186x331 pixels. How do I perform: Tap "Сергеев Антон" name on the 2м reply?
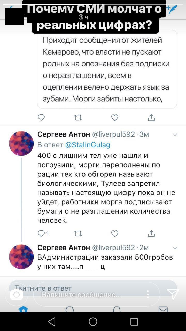click(64, 248)
